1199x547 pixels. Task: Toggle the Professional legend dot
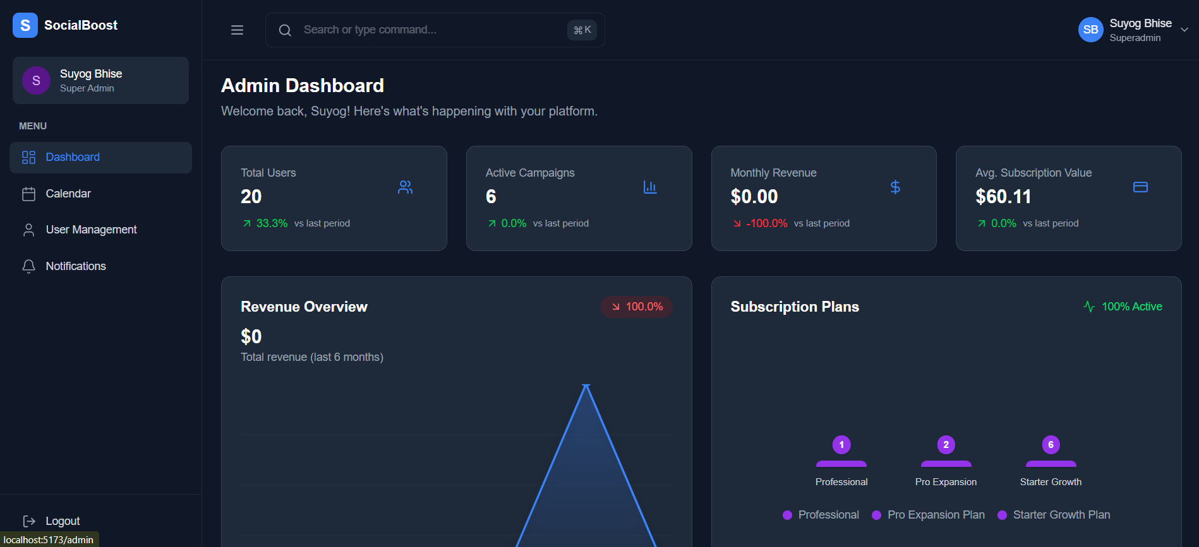[x=787, y=515]
